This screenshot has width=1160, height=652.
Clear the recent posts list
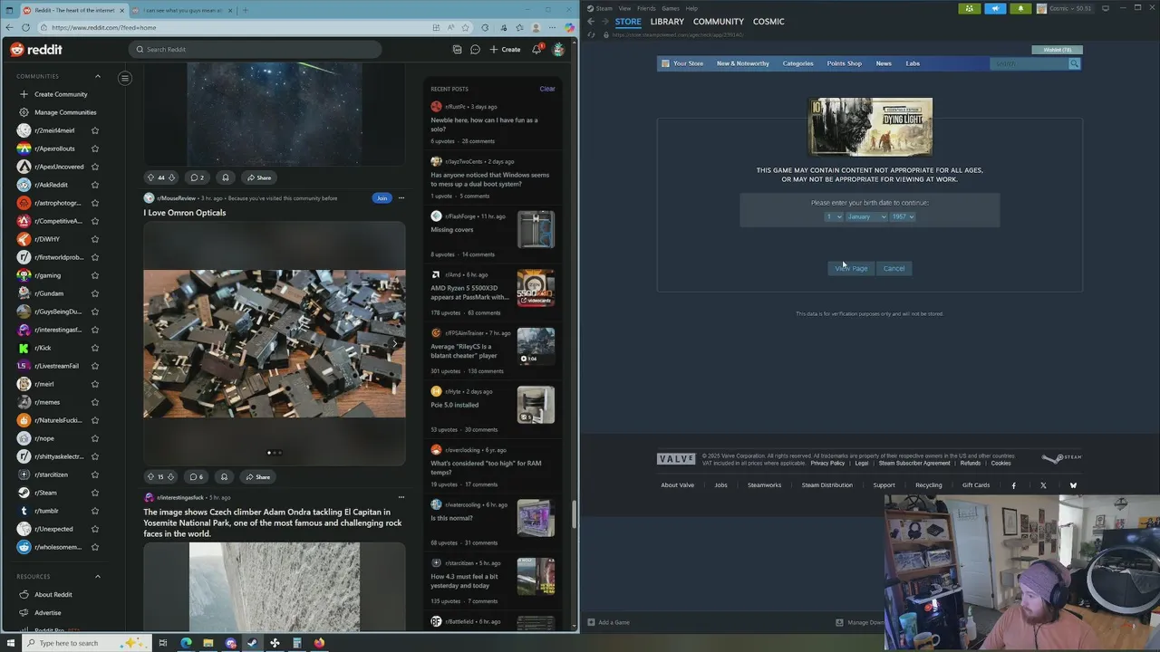pos(547,89)
